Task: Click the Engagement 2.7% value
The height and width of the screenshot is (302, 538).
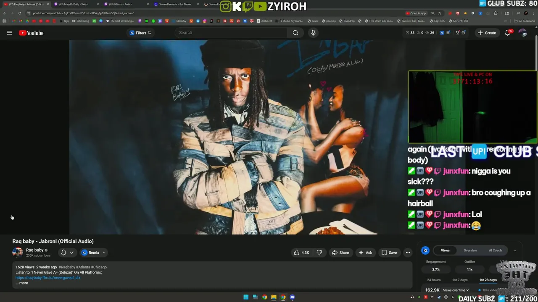Action: pyautogui.click(x=436, y=270)
